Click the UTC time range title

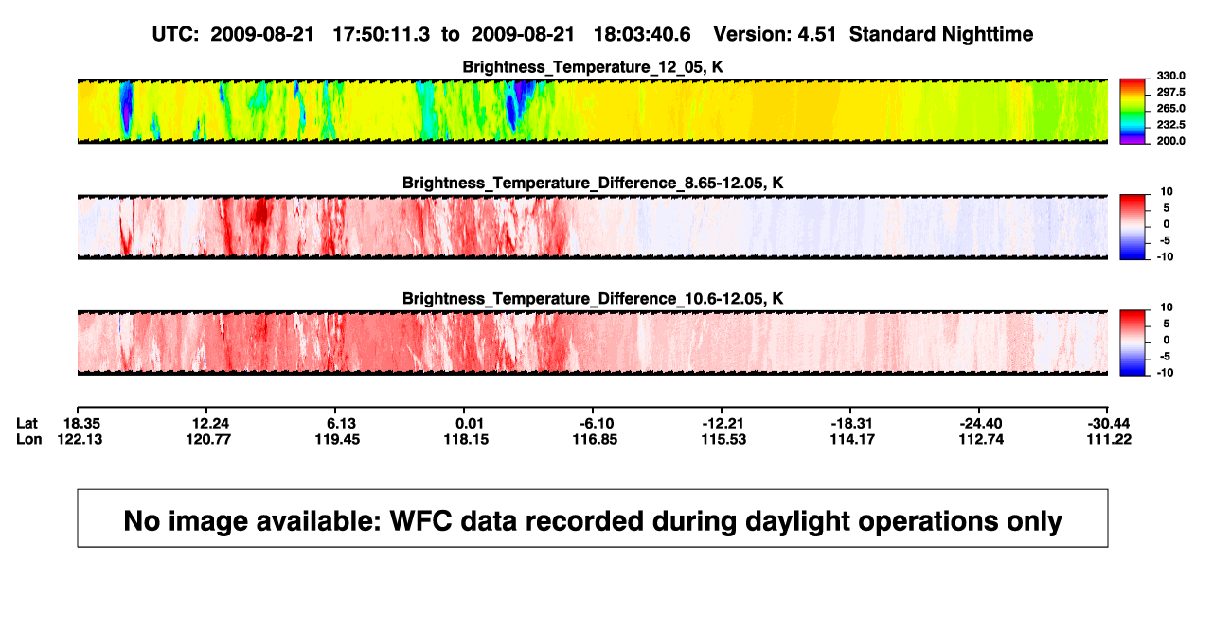pyautogui.click(x=593, y=35)
